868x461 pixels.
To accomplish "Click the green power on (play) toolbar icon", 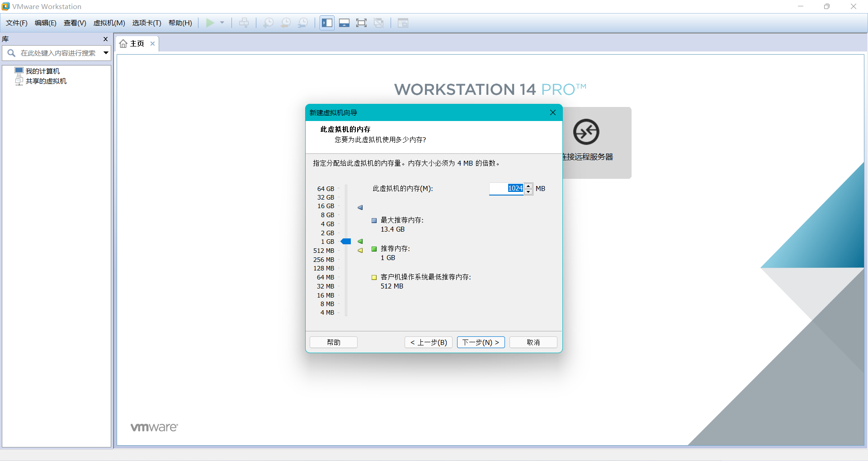I will tap(210, 23).
